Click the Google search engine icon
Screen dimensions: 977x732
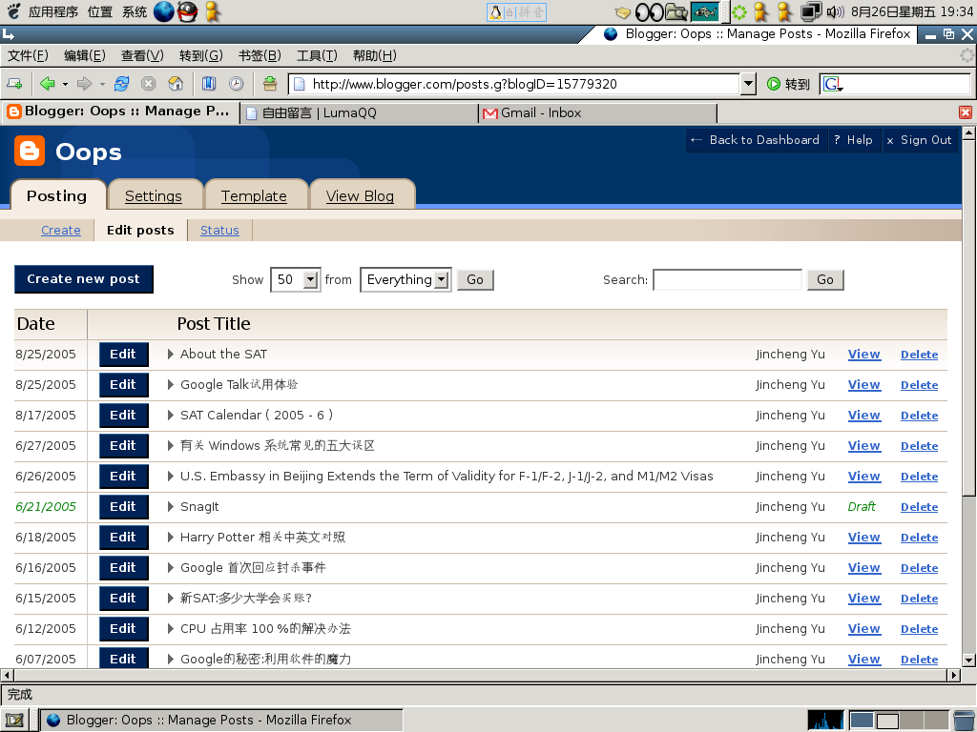[x=833, y=84]
